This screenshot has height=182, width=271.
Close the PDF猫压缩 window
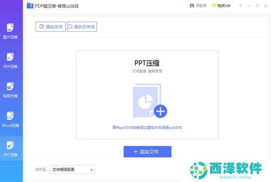pos(266,6)
